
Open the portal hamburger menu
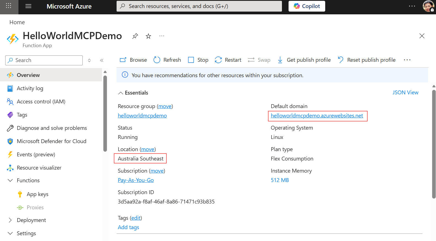(28, 6)
